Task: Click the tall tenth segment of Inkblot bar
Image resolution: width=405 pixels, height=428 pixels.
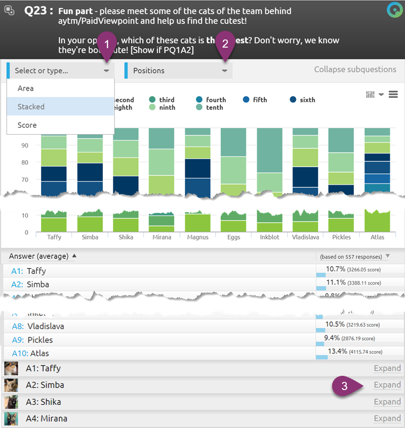Action: pyautogui.click(x=270, y=150)
